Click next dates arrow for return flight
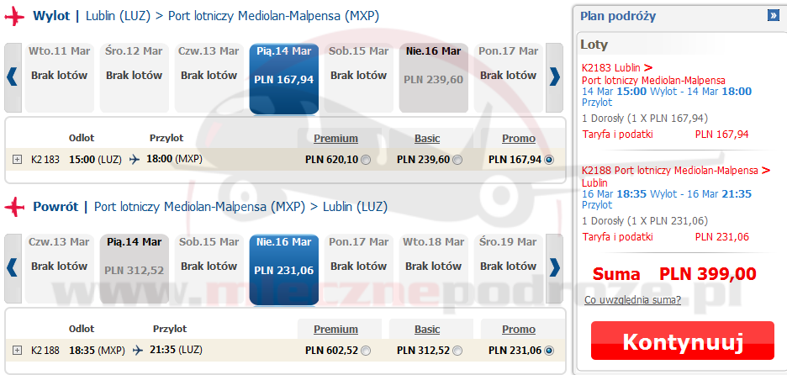Viewport: 787px width, 375px height. pyautogui.click(x=554, y=267)
